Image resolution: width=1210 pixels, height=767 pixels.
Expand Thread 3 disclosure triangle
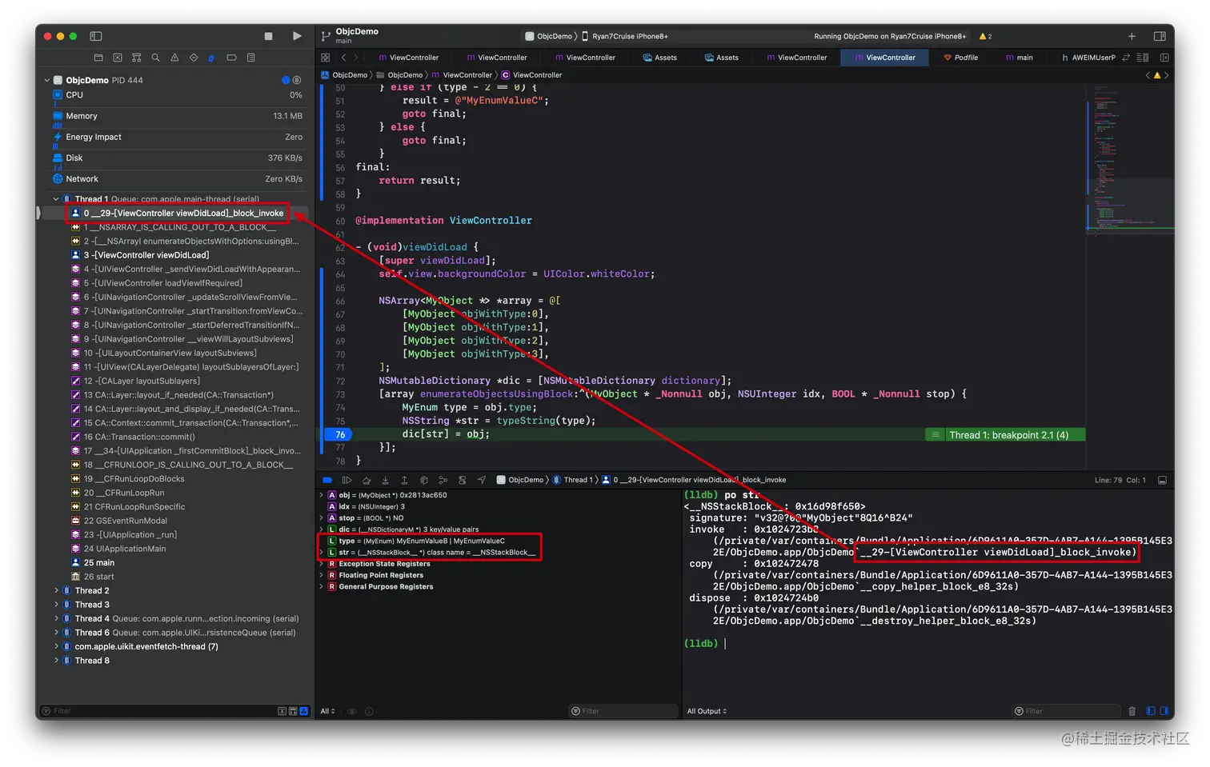(56, 605)
